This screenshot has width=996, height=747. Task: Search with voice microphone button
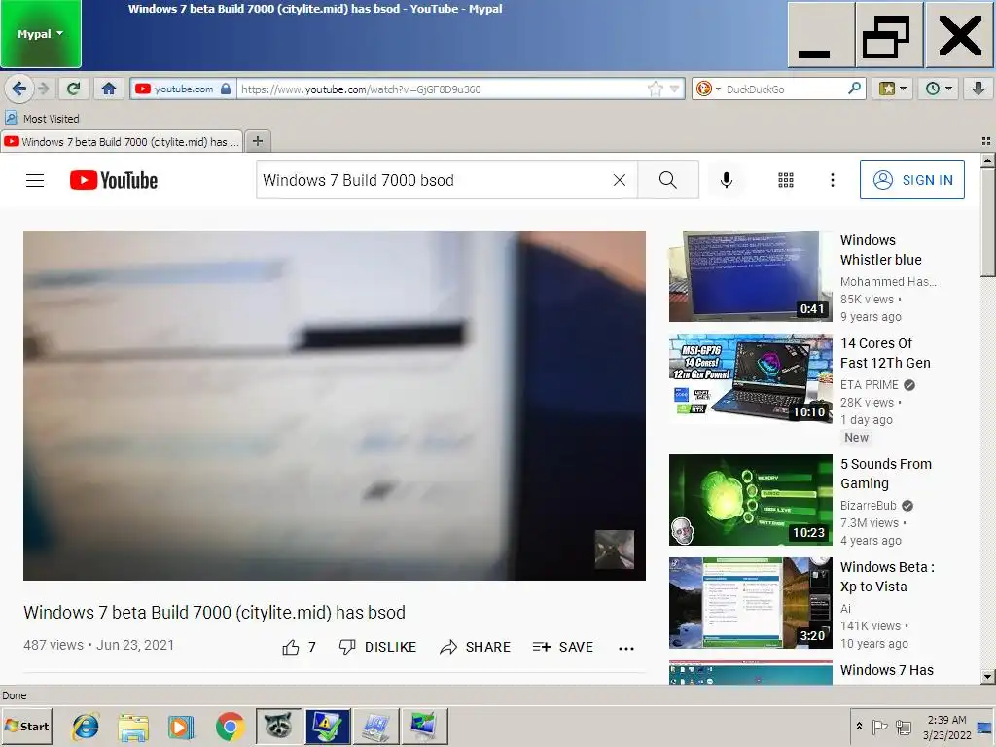[726, 180]
